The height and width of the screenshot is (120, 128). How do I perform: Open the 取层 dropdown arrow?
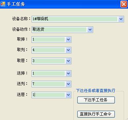(x=68, y=61)
